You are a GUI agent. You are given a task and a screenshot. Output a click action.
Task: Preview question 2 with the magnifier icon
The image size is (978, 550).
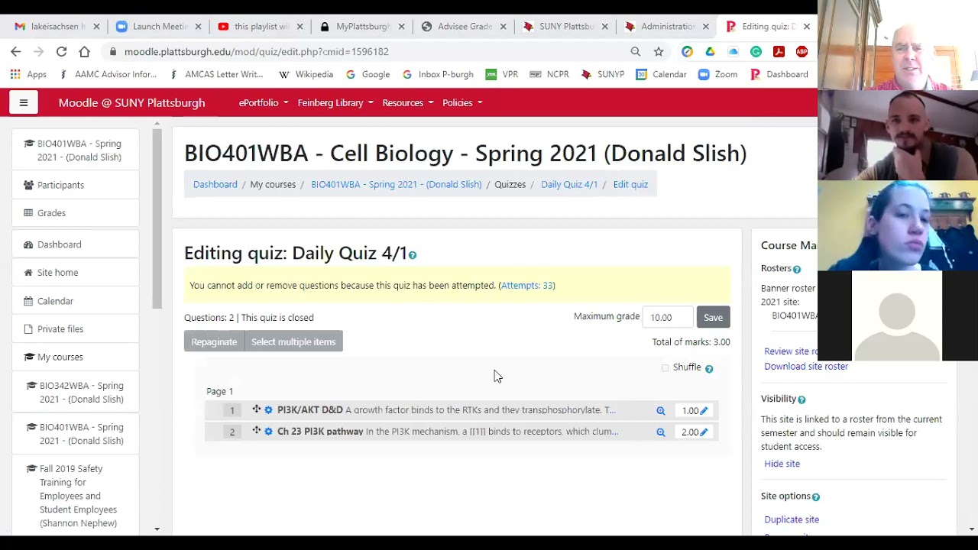point(661,432)
